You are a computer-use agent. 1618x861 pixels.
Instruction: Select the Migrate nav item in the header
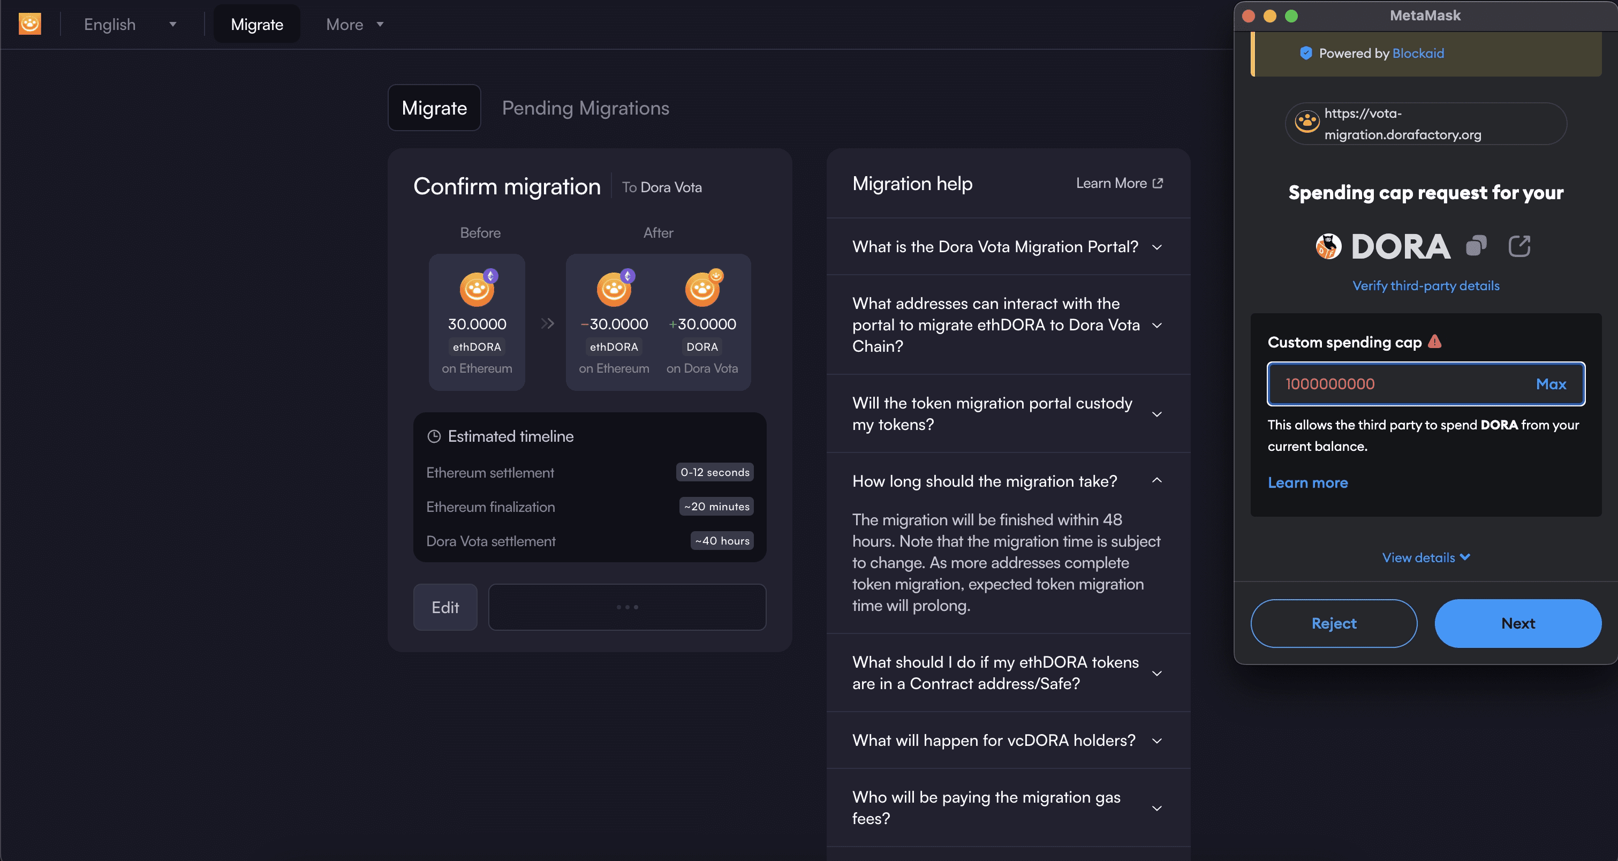[257, 25]
